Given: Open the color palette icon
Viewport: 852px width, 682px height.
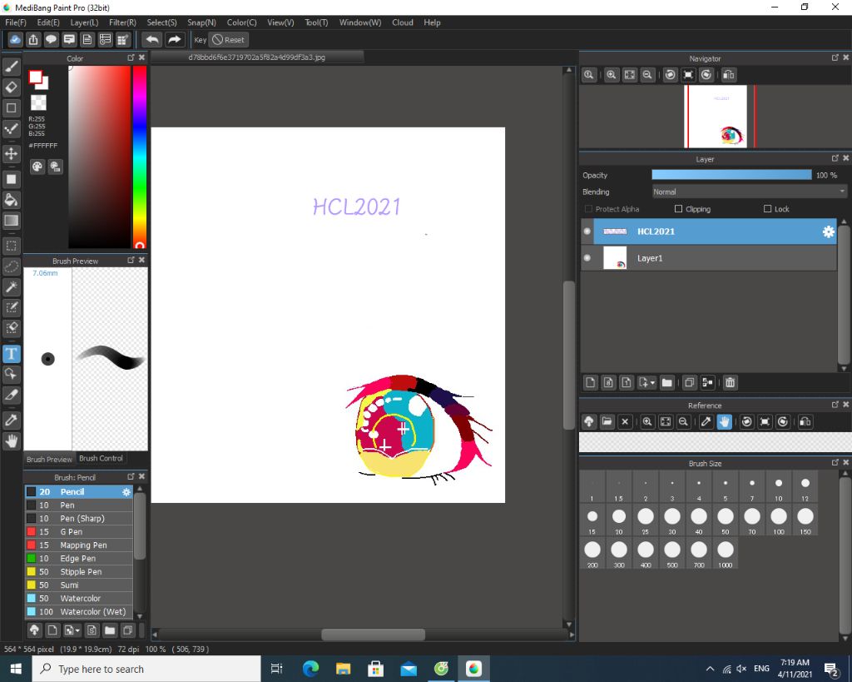Looking at the screenshot, I should 37,167.
